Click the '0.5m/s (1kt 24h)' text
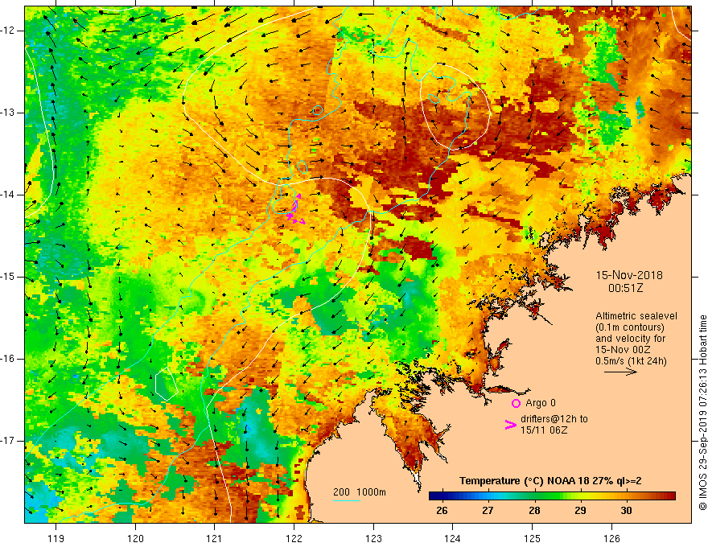 click(632, 361)
